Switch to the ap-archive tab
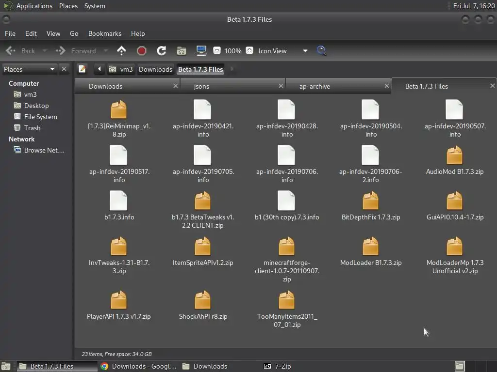The height and width of the screenshot is (372, 497). click(338, 86)
